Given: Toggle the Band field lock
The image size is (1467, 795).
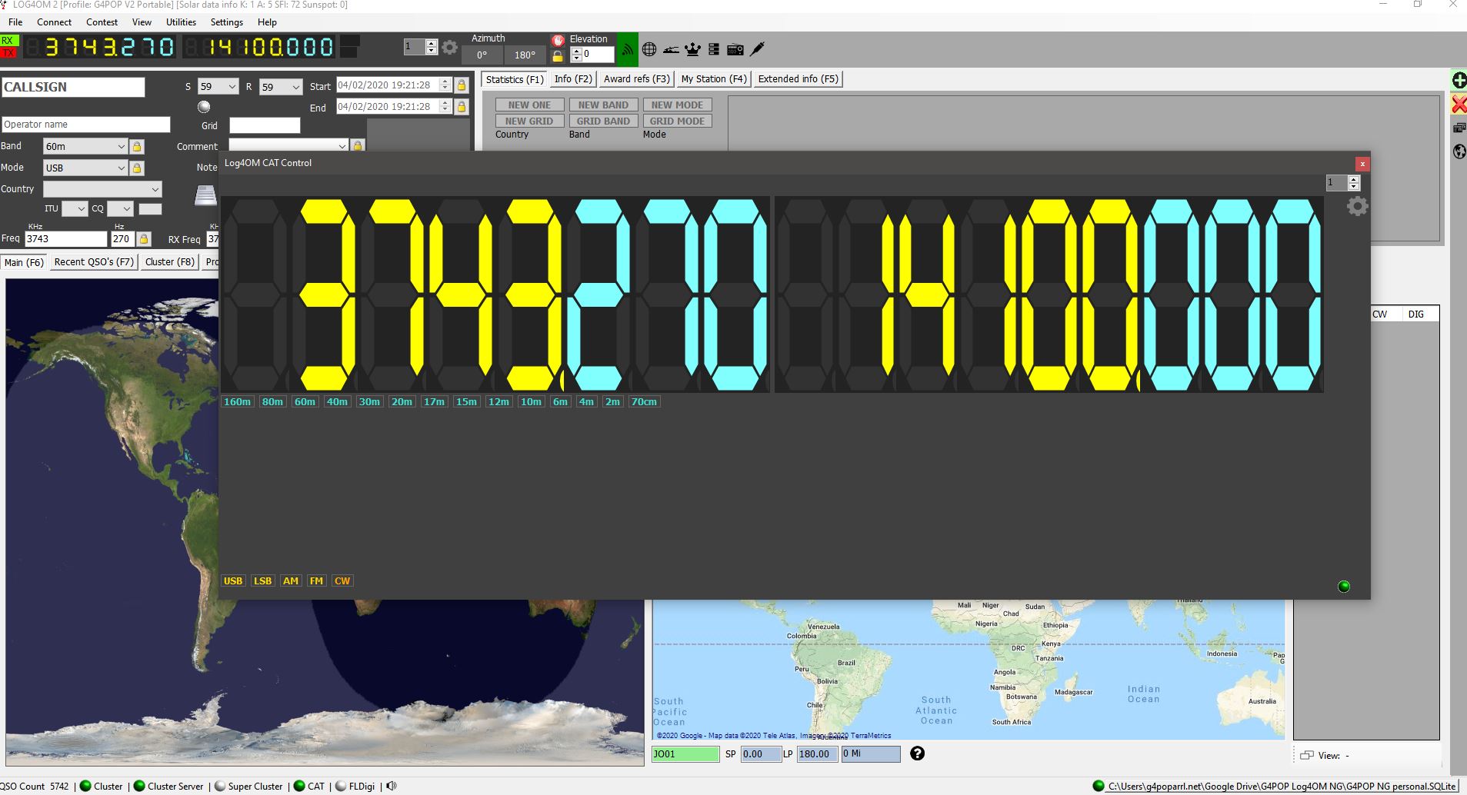Looking at the screenshot, I should pyautogui.click(x=137, y=146).
